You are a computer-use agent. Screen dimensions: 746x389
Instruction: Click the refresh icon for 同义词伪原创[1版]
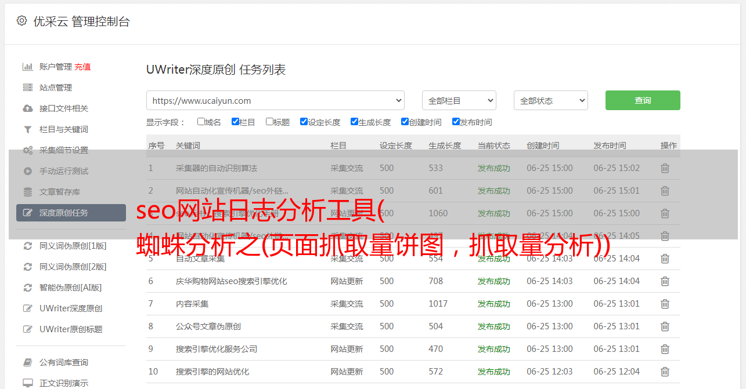click(27, 246)
